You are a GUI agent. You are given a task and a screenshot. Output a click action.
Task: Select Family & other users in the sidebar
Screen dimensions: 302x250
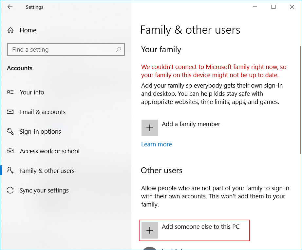[x=47, y=171]
